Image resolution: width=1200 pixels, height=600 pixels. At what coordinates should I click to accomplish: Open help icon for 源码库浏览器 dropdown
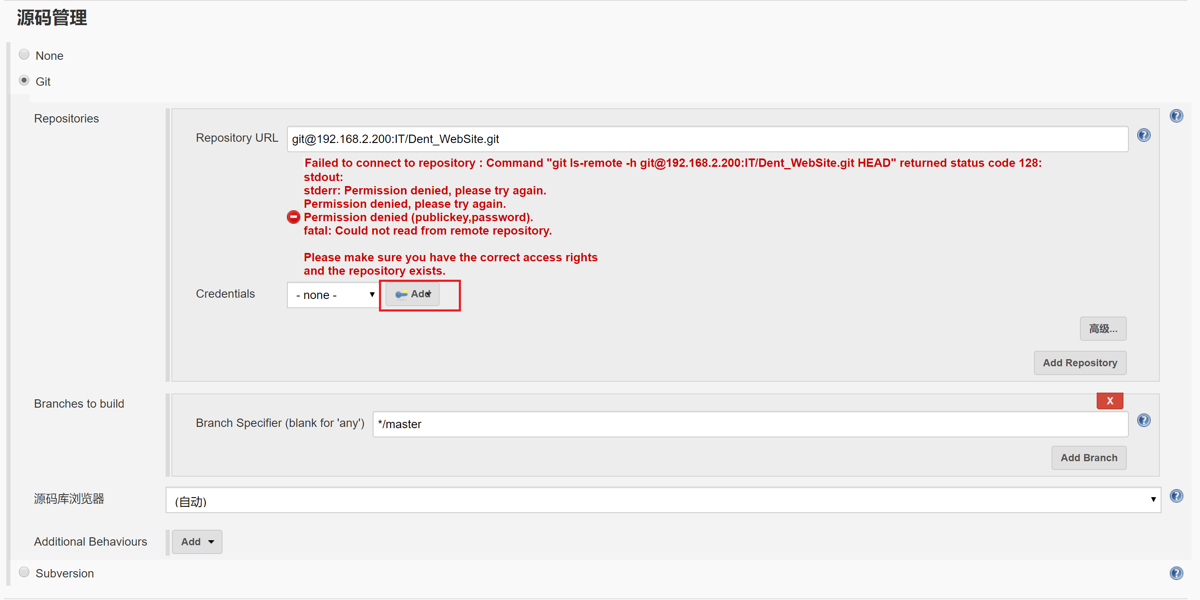[1176, 496]
